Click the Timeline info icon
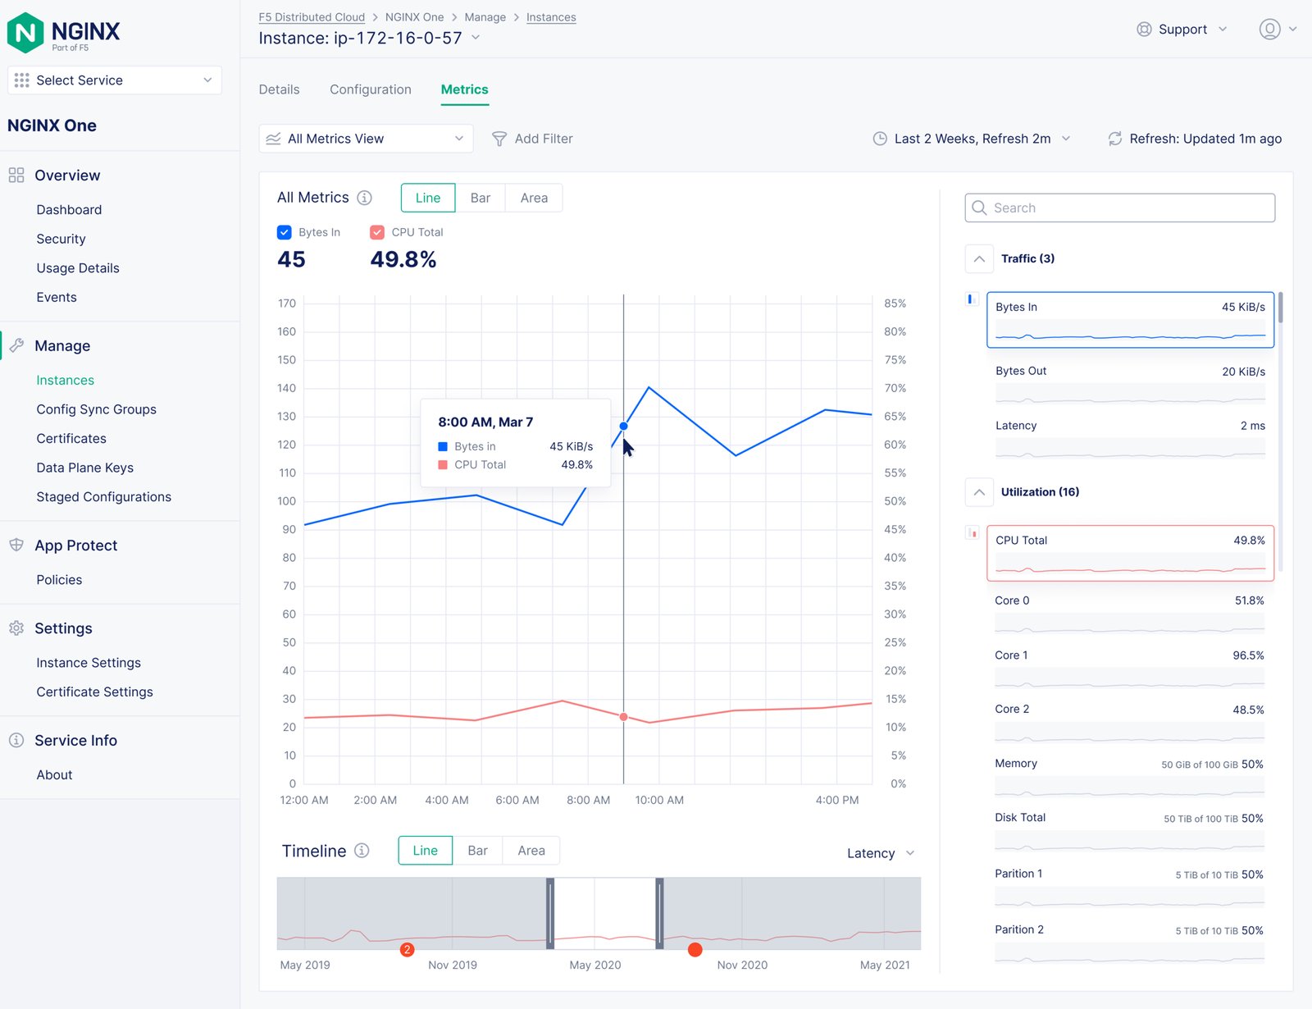The width and height of the screenshot is (1312, 1009). [362, 851]
